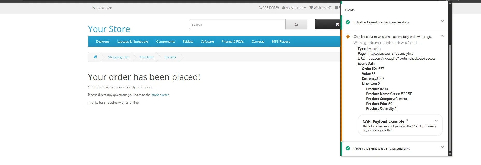The image size is (481, 165).
Task: Expand the CAPI Payload Example card
Action: coord(436,121)
